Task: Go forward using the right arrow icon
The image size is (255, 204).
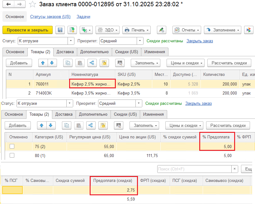Action: [19, 4]
